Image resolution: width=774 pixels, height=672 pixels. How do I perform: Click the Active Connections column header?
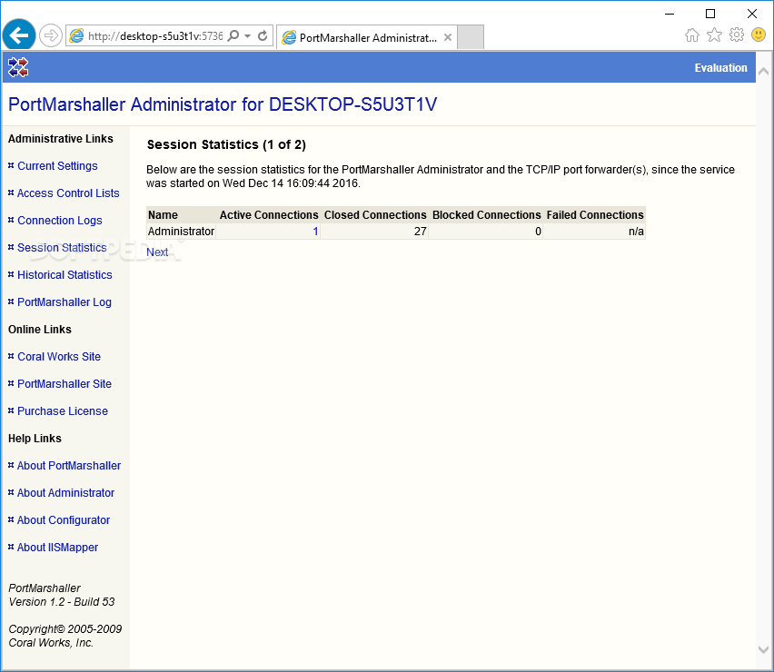[269, 215]
